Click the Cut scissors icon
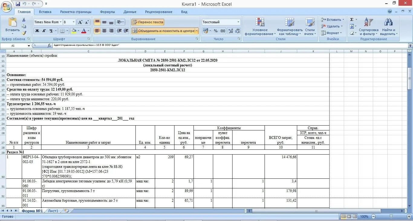Image resolution: width=413 pixels, height=221 pixels. 24,20
